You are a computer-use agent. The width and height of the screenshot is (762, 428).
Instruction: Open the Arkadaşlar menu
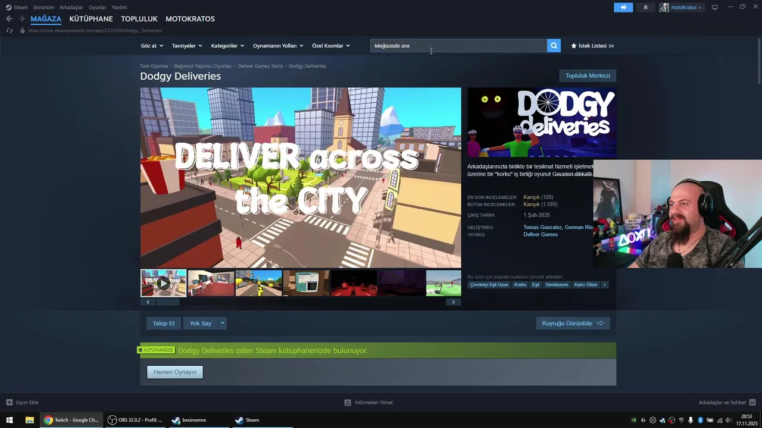(x=71, y=7)
